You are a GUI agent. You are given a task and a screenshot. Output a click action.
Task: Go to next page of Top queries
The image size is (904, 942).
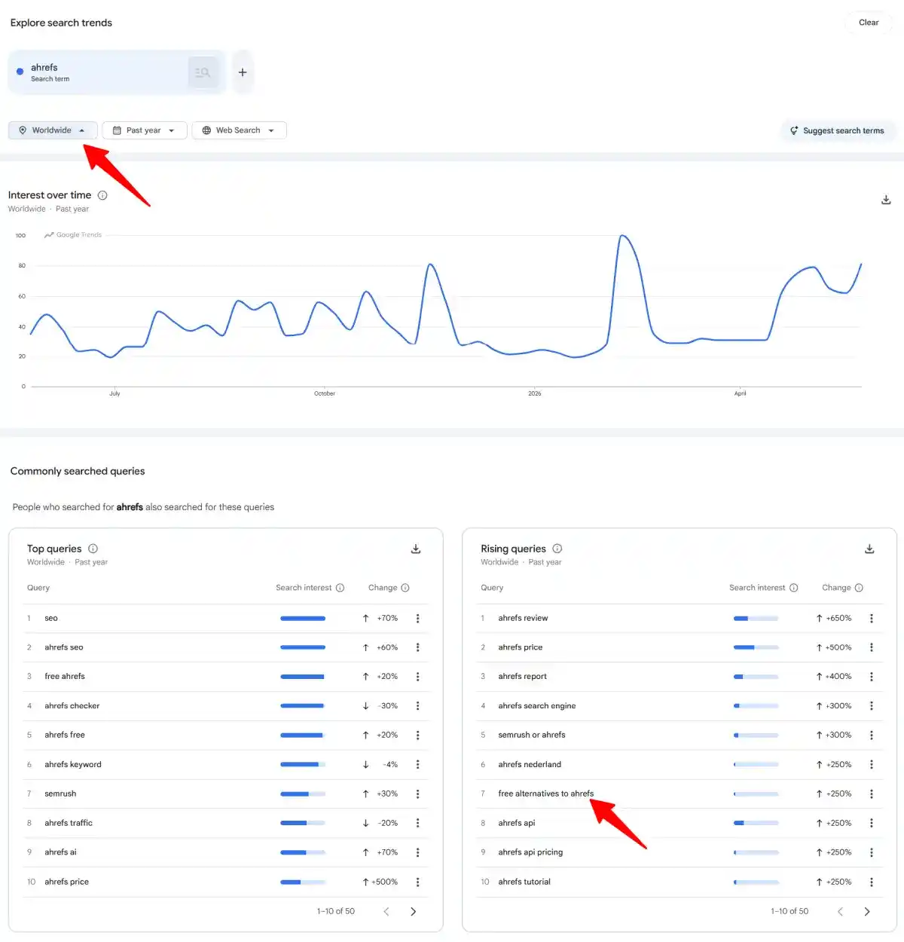coord(413,912)
